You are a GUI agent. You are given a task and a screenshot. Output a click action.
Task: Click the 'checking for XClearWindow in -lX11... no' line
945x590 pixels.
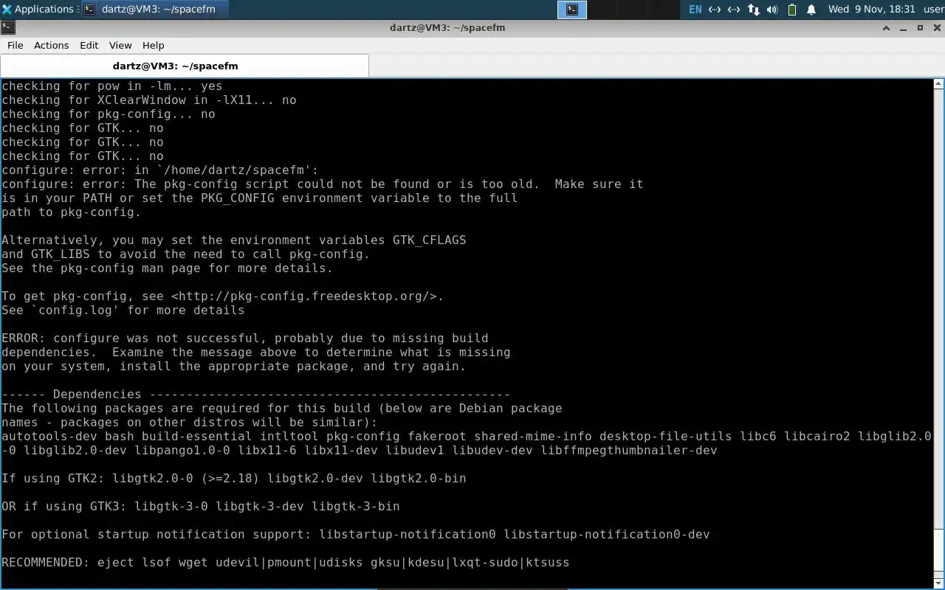coord(149,100)
